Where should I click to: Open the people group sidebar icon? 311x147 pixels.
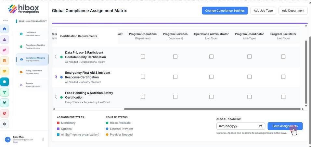tap(4, 103)
